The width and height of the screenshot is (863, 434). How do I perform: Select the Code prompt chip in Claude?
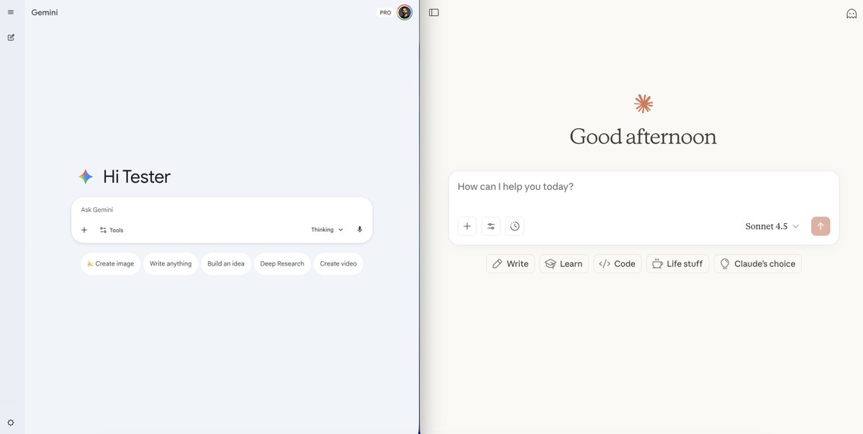617,263
